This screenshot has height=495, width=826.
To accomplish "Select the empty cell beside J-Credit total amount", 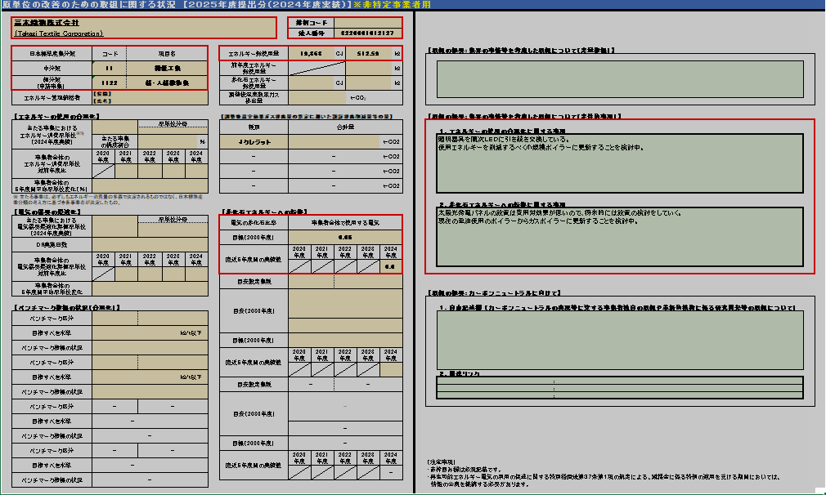I will click(343, 142).
